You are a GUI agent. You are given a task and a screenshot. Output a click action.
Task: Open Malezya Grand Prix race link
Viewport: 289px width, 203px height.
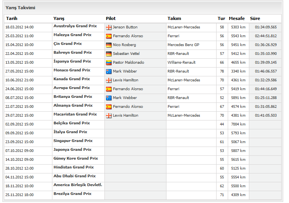coord(72,35)
